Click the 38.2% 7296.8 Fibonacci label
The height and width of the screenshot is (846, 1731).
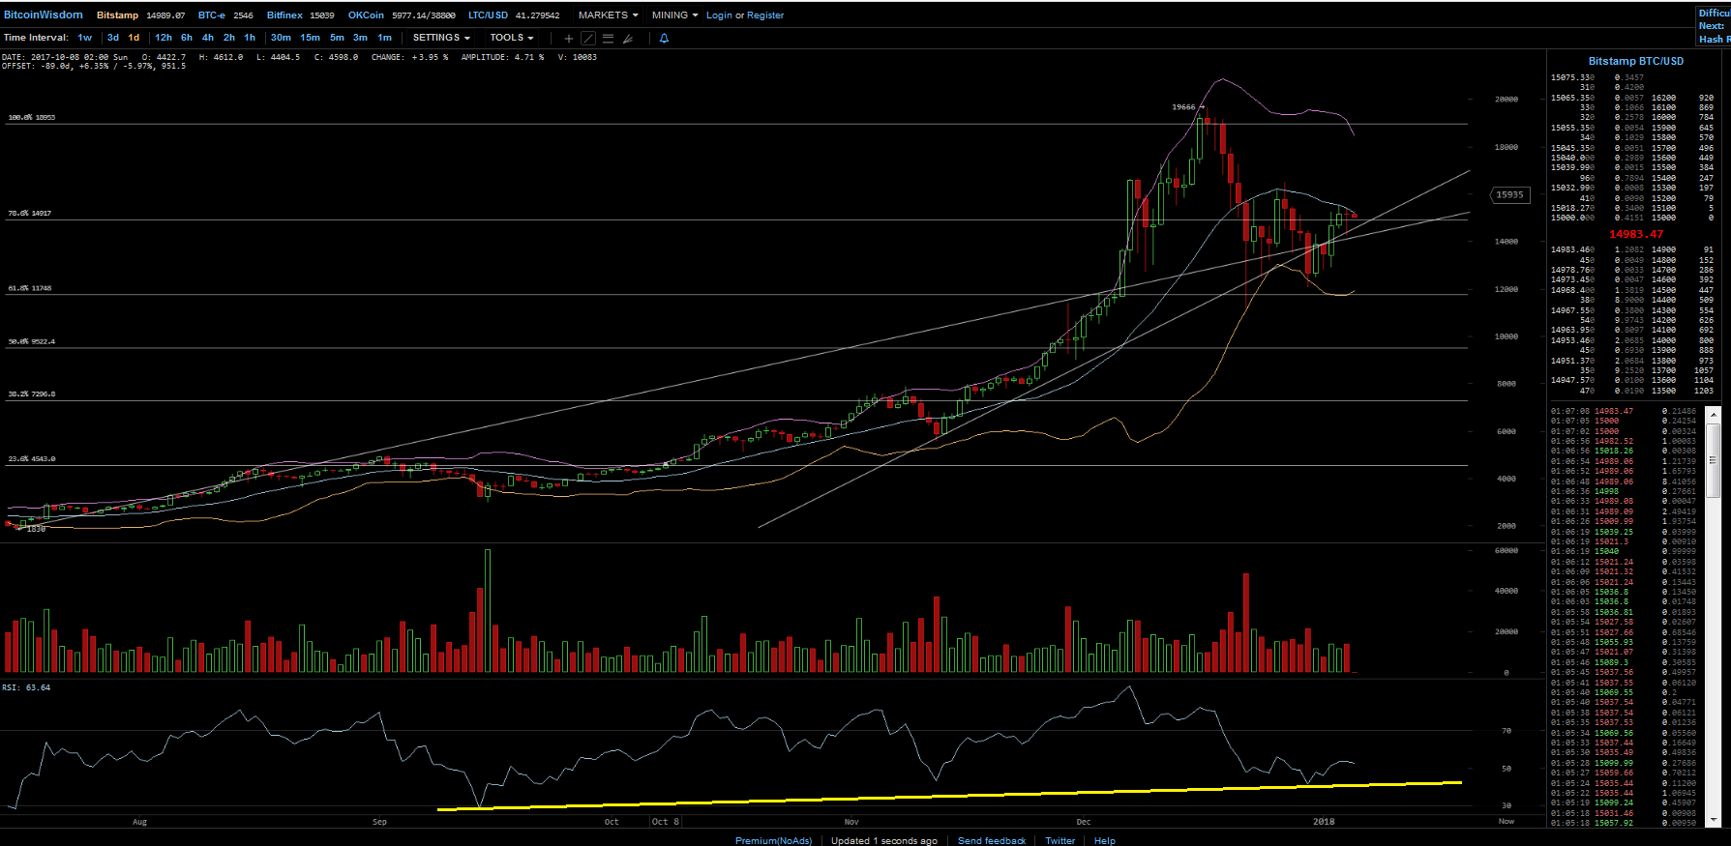[32, 394]
